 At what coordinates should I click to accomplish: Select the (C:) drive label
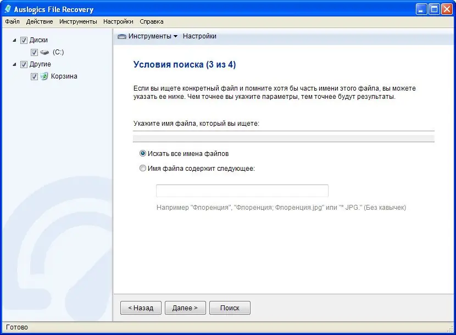click(x=58, y=52)
